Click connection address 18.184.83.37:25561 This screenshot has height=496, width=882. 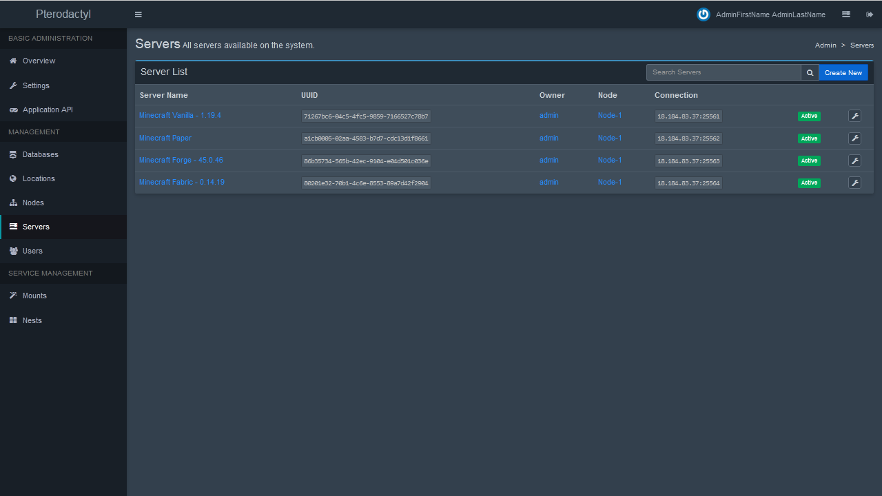pyautogui.click(x=688, y=116)
